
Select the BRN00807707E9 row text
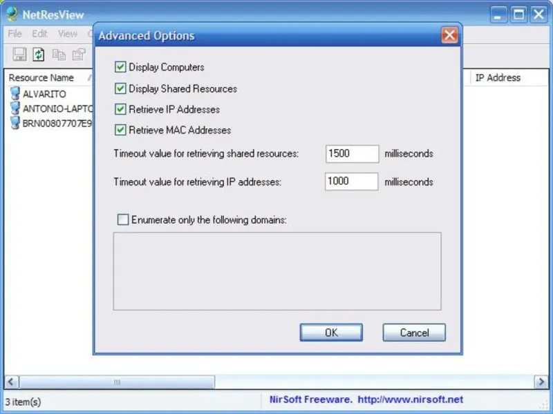(57, 124)
